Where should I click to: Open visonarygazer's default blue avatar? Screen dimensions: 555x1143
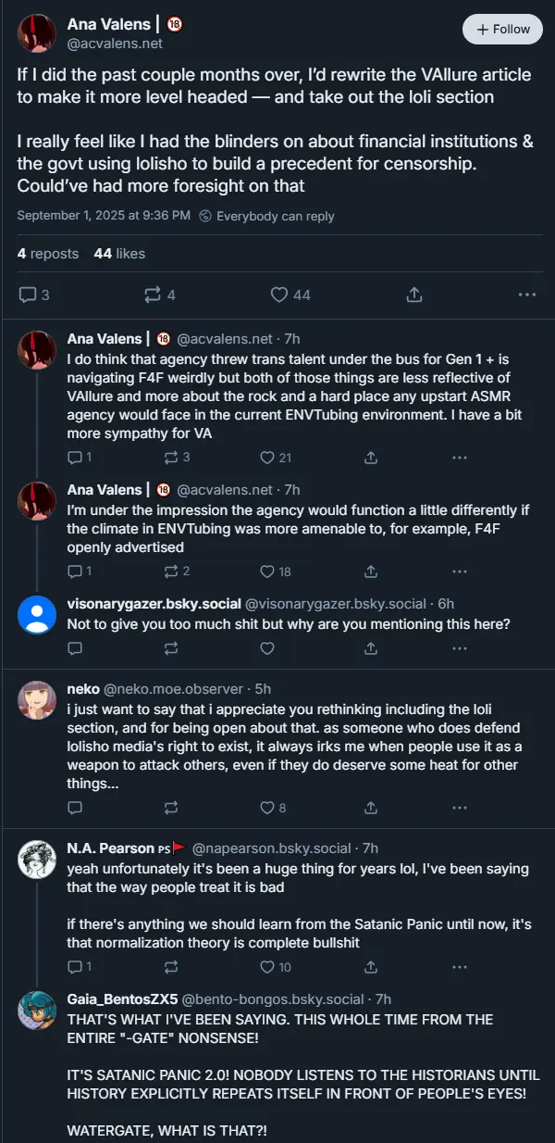click(37, 615)
